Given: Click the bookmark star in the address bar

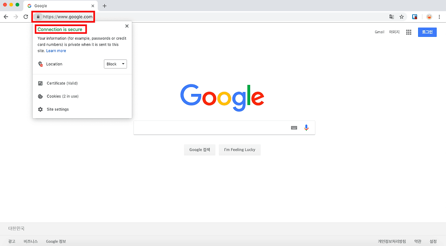Looking at the screenshot, I should coord(402,16).
